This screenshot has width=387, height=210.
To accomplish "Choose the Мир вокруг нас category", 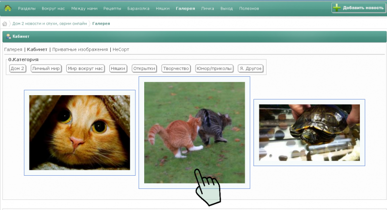I will [x=85, y=69].
